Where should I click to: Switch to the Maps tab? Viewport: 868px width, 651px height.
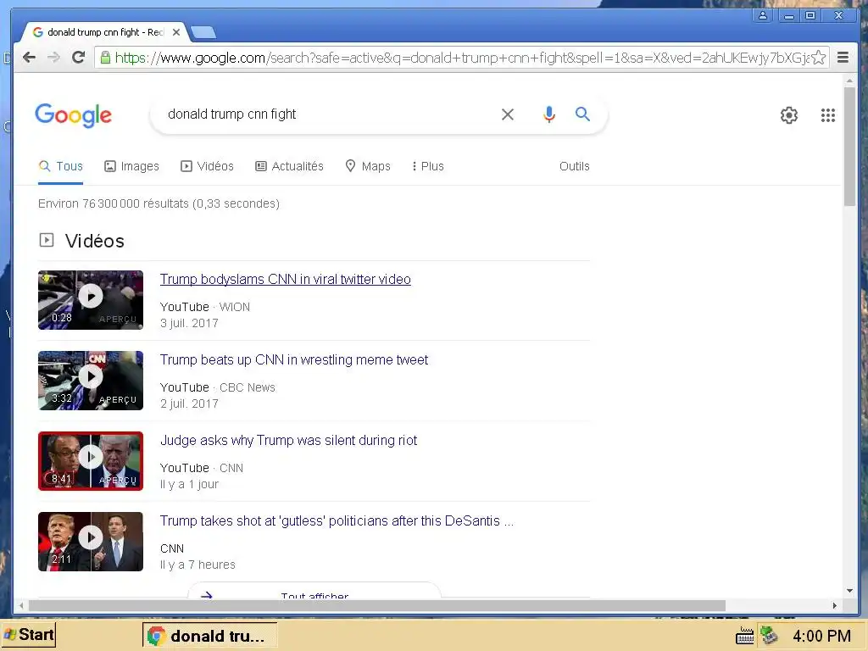pos(368,166)
